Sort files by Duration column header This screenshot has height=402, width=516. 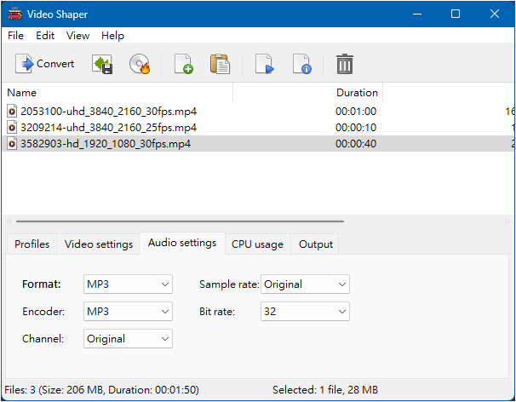click(x=357, y=93)
